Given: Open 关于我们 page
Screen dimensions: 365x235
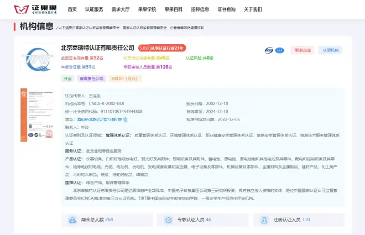Looking at the screenshot, I should pyautogui.click(x=253, y=9).
